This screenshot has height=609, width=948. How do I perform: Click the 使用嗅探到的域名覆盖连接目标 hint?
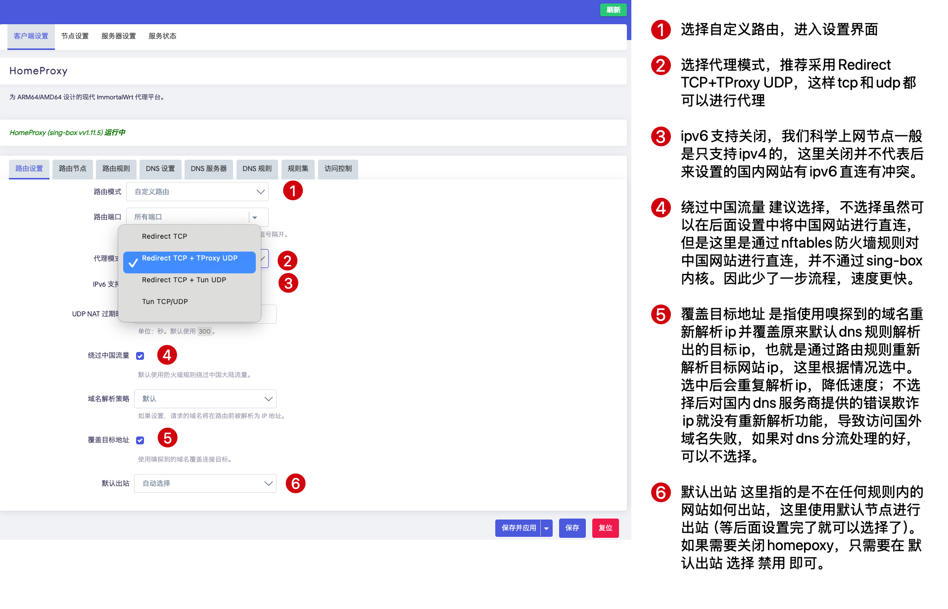click(186, 459)
